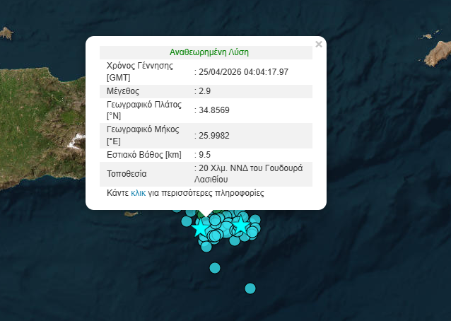Screen dimensions: 451x321
Task: Click the longitude value 25.9982
Action: (x=213, y=136)
